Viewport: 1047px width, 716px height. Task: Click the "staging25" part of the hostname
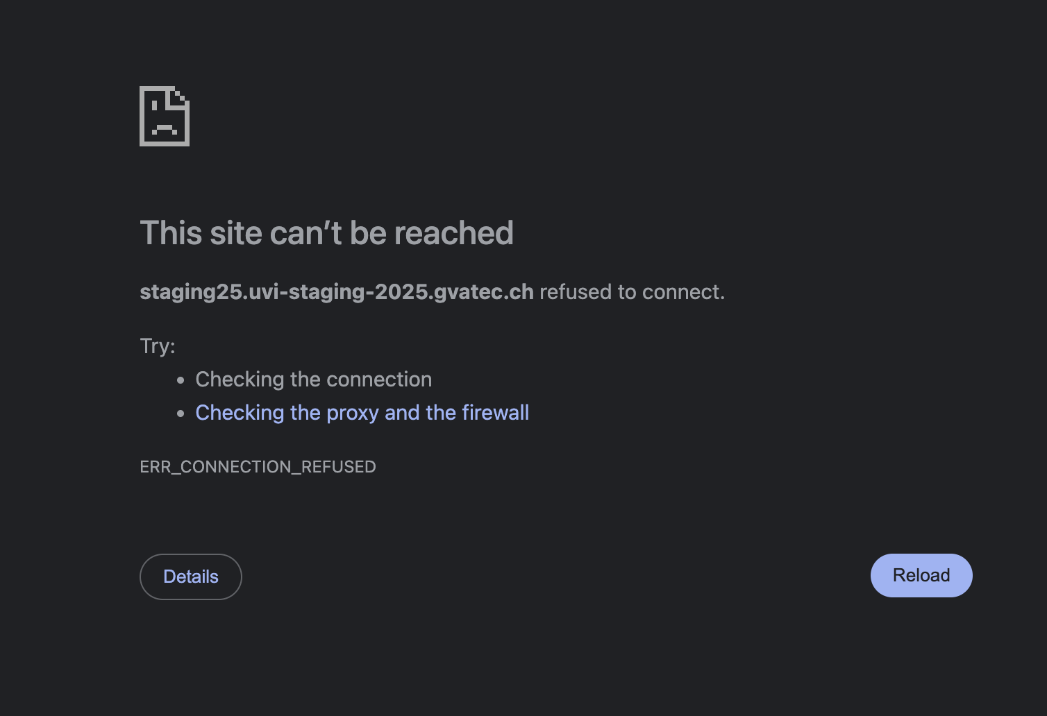tap(190, 292)
